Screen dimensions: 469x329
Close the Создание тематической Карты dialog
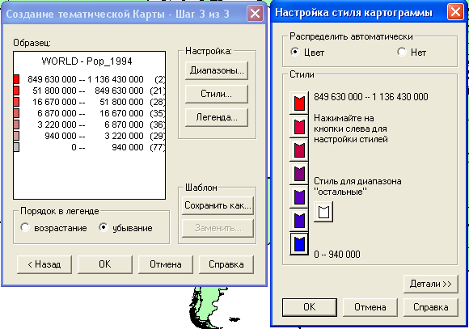tap(255, 14)
